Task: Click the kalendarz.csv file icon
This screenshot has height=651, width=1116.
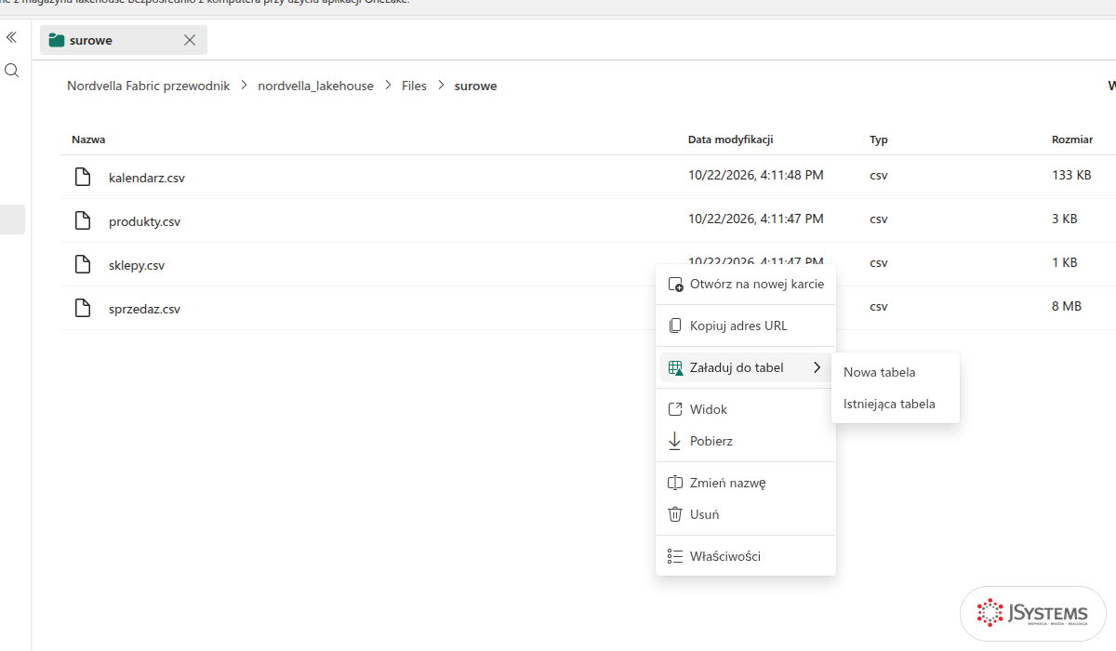Action: point(83,177)
